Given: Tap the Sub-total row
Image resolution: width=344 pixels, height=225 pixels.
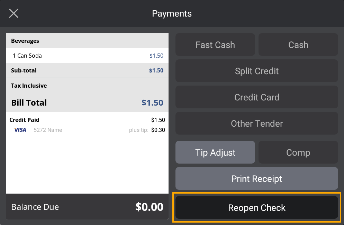Looking at the screenshot, I should [x=87, y=70].
